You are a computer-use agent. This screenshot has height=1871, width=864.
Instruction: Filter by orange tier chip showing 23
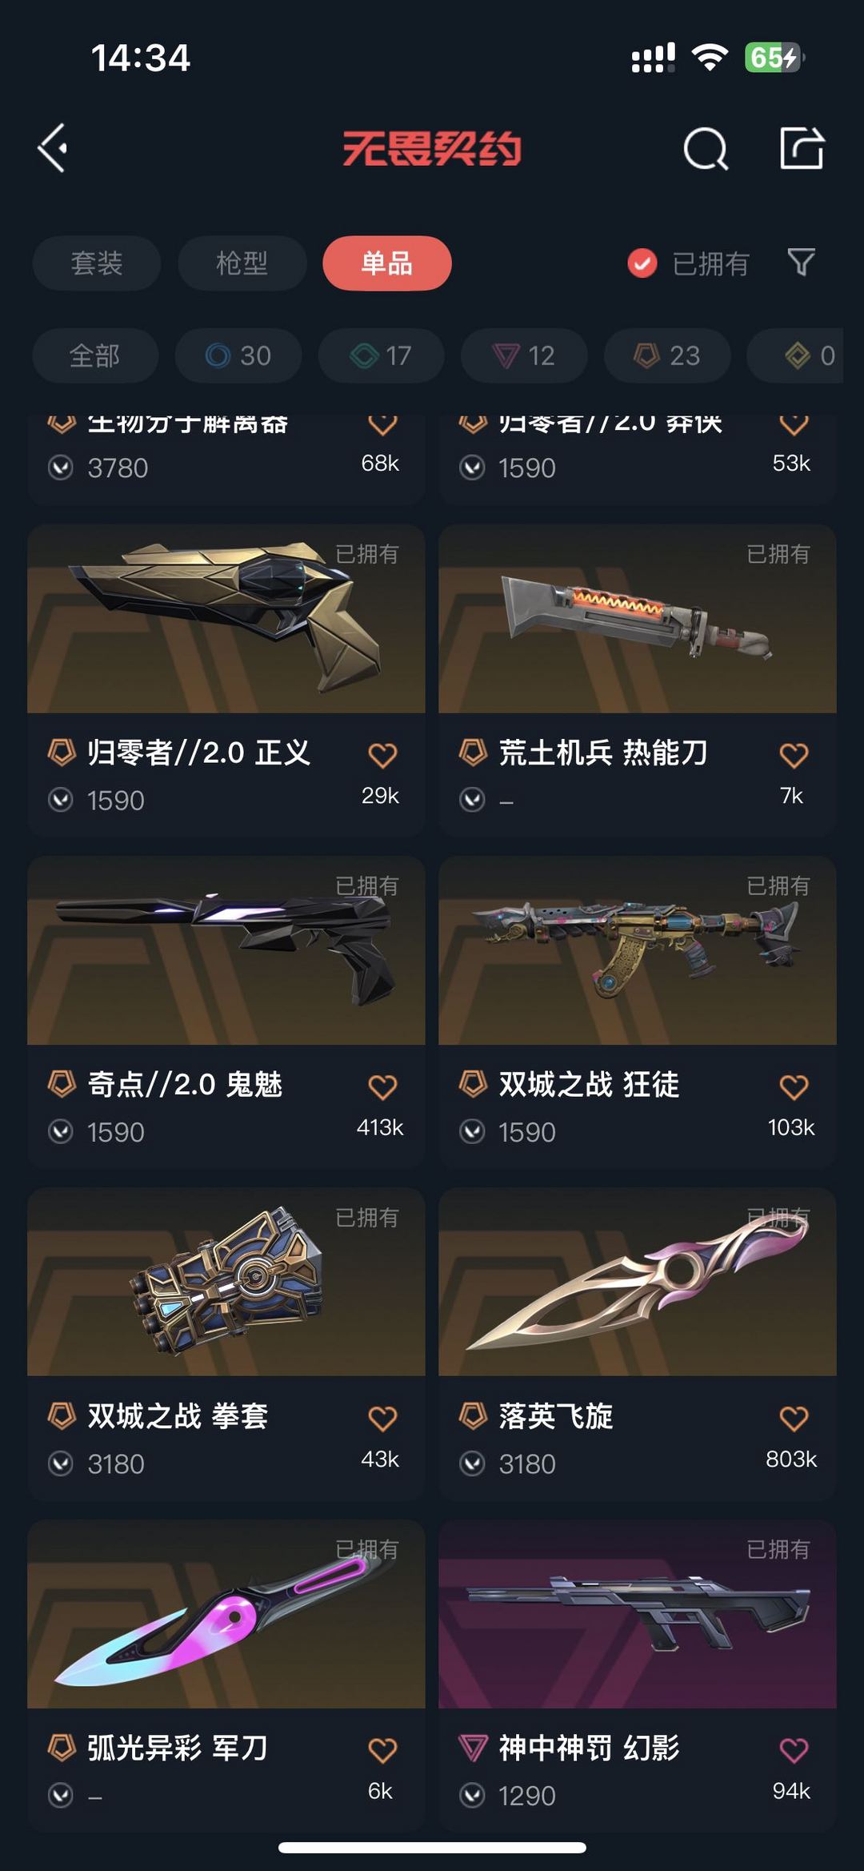(667, 355)
